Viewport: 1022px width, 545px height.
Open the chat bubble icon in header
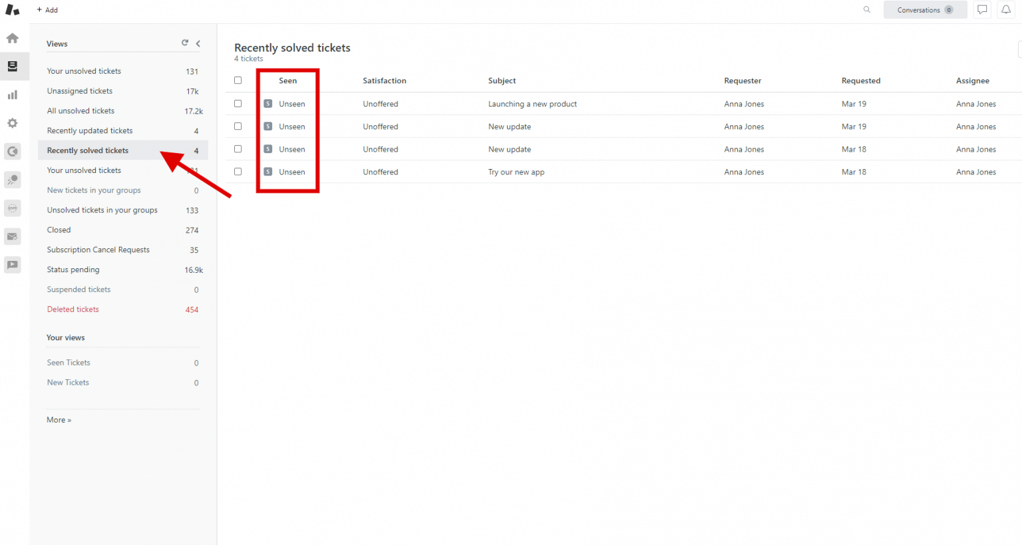[982, 9]
